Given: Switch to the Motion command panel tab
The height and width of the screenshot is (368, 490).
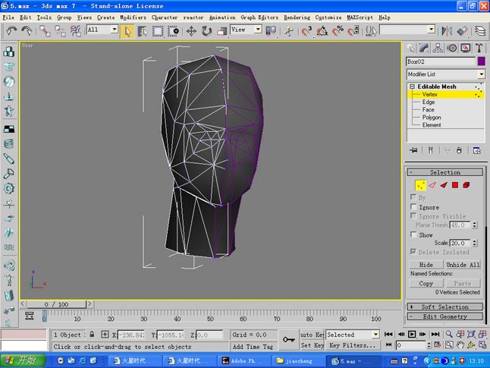Looking at the screenshot, I should (451, 48).
